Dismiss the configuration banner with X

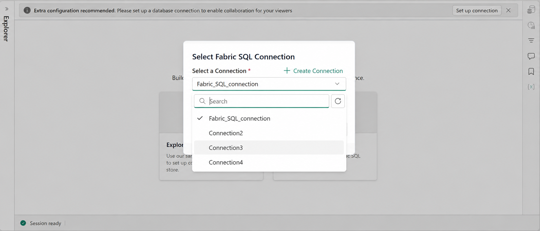point(508,10)
